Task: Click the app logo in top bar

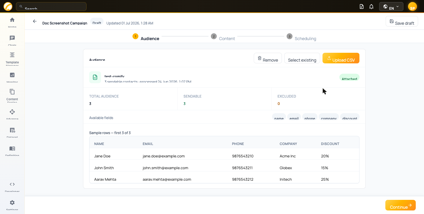Action: click(x=8, y=6)
